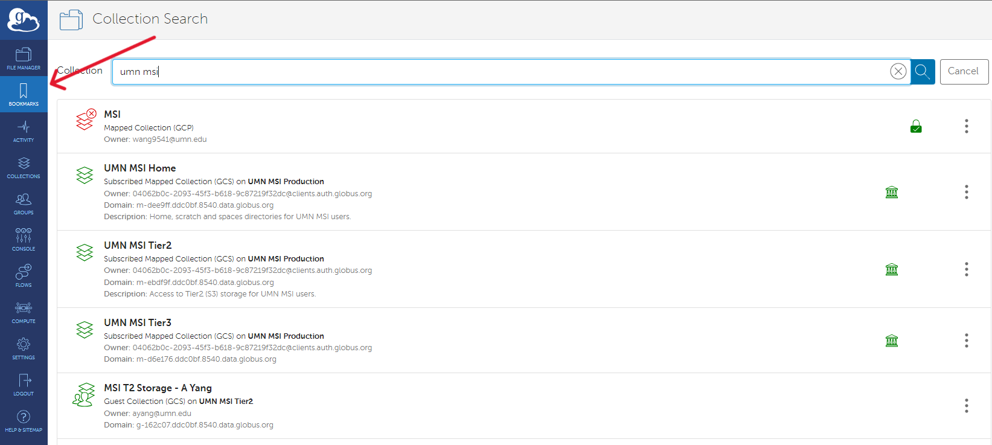The width and height of the screenshot is (992, 445).
Task: Click the Collection Search page heading
Action: (150, 19)
